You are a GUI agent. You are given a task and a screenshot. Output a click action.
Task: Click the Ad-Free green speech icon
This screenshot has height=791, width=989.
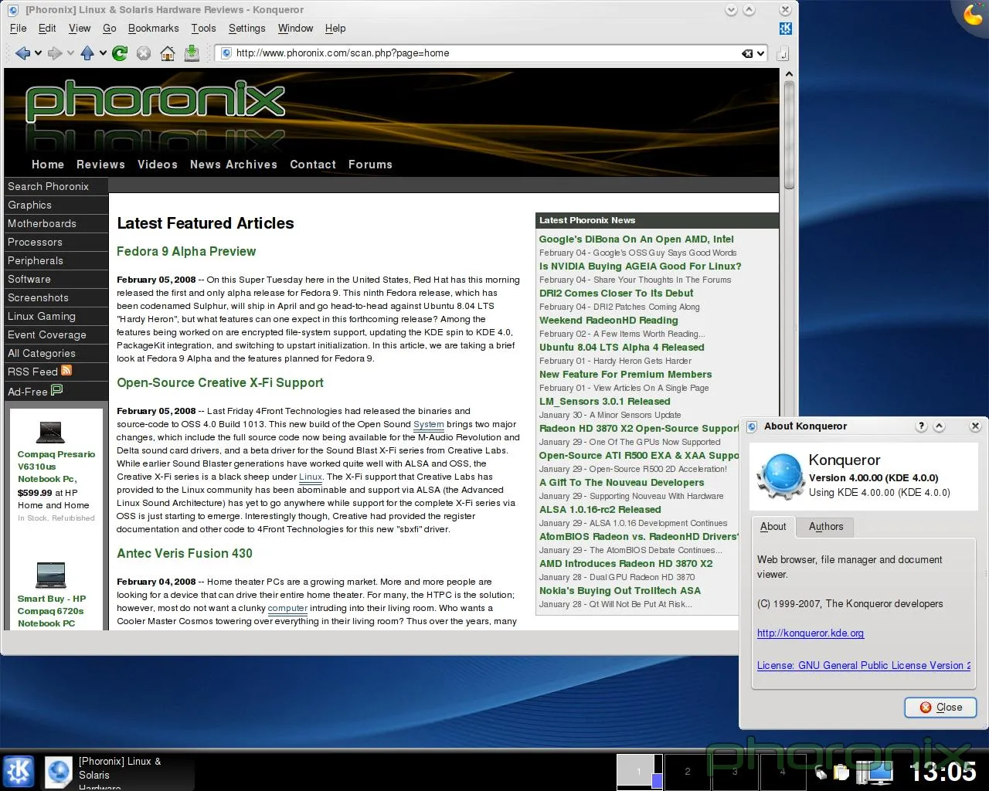56,390
